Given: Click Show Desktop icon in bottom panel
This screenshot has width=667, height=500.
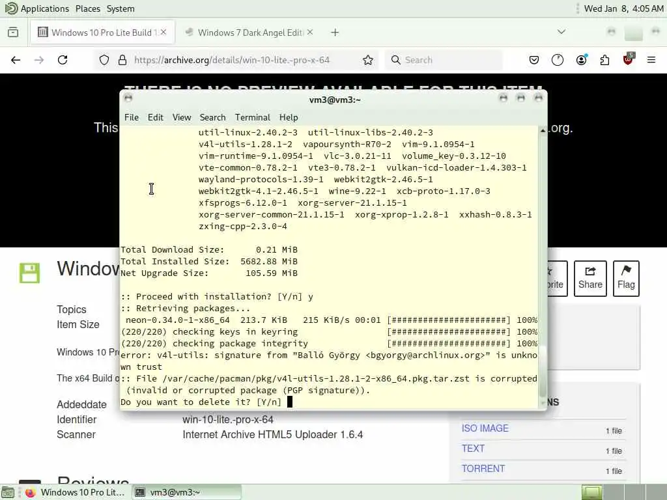Looking at the screenshot, I should (8, 492).
